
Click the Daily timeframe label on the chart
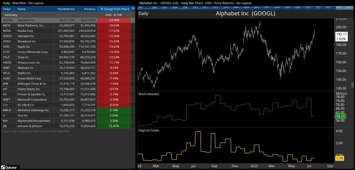(x=143, y=14)
